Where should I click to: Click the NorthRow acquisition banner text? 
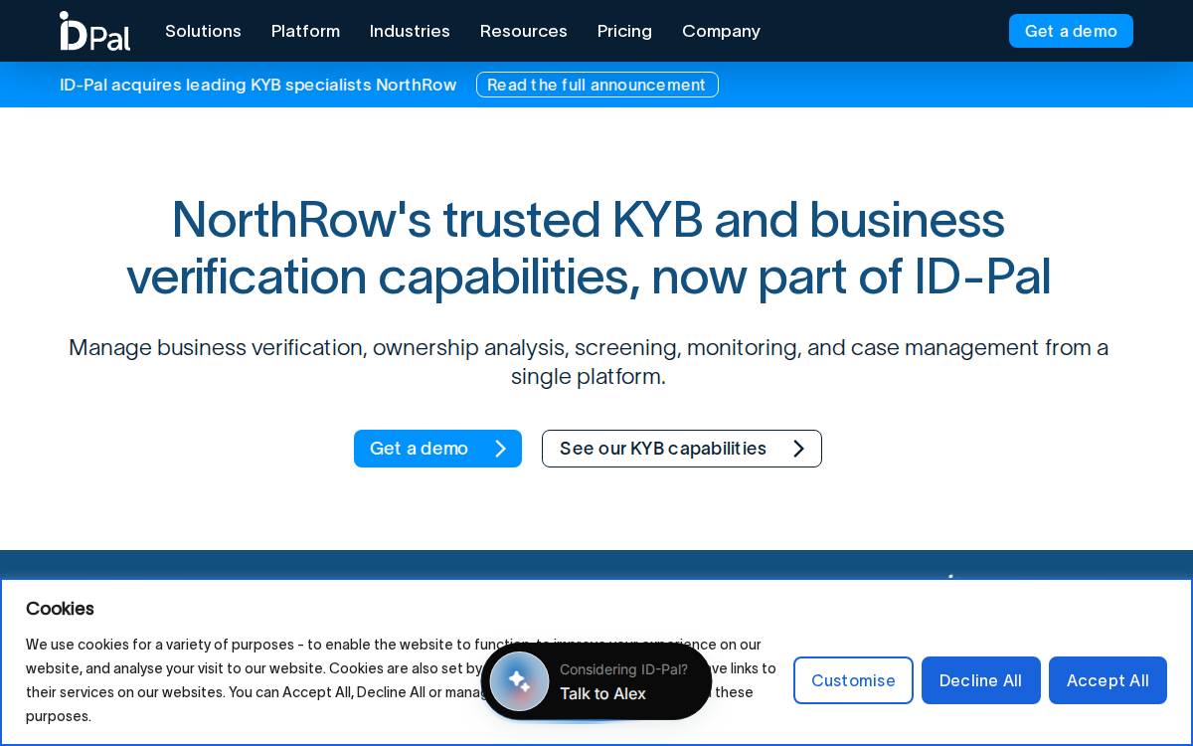(258, 85)
